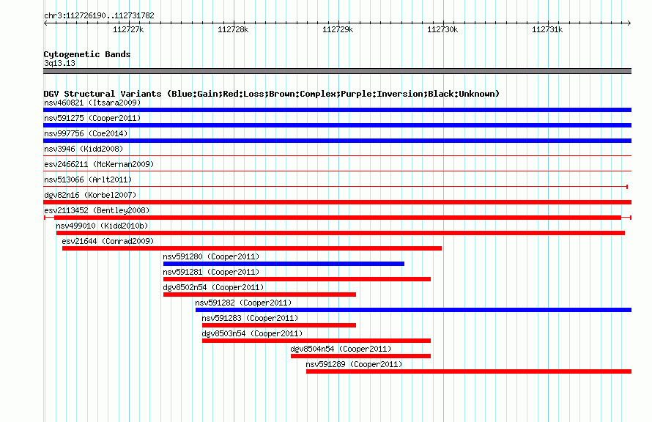Click the left arrowhead of the ruler
652x422 pixels.
45,23
